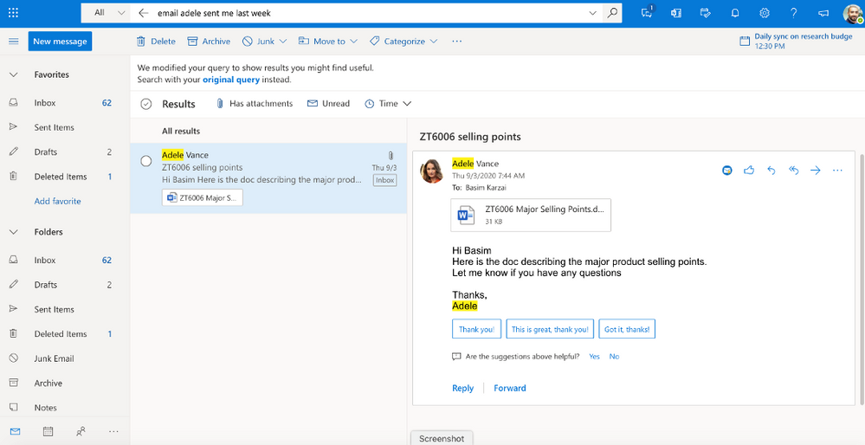865x445 pixels.
Task: Click the Reply link below the message
Action: (x=463, y=388)
